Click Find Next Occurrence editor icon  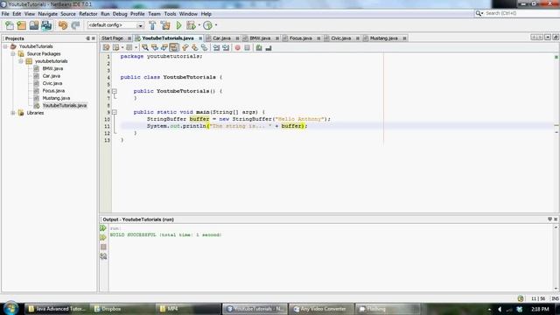point(164,47)
